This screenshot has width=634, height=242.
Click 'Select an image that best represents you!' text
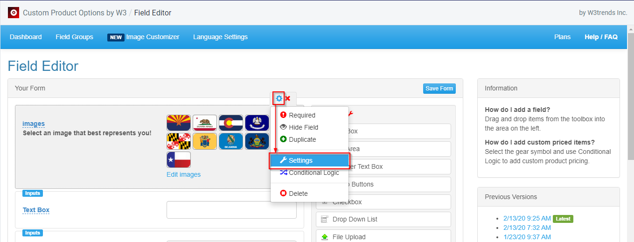coord(87,133)
